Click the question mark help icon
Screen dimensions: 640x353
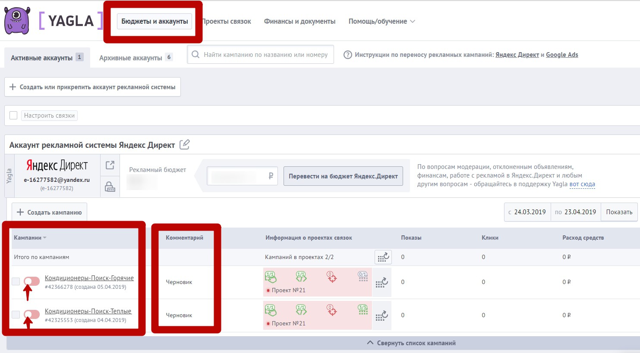(347, 55)
